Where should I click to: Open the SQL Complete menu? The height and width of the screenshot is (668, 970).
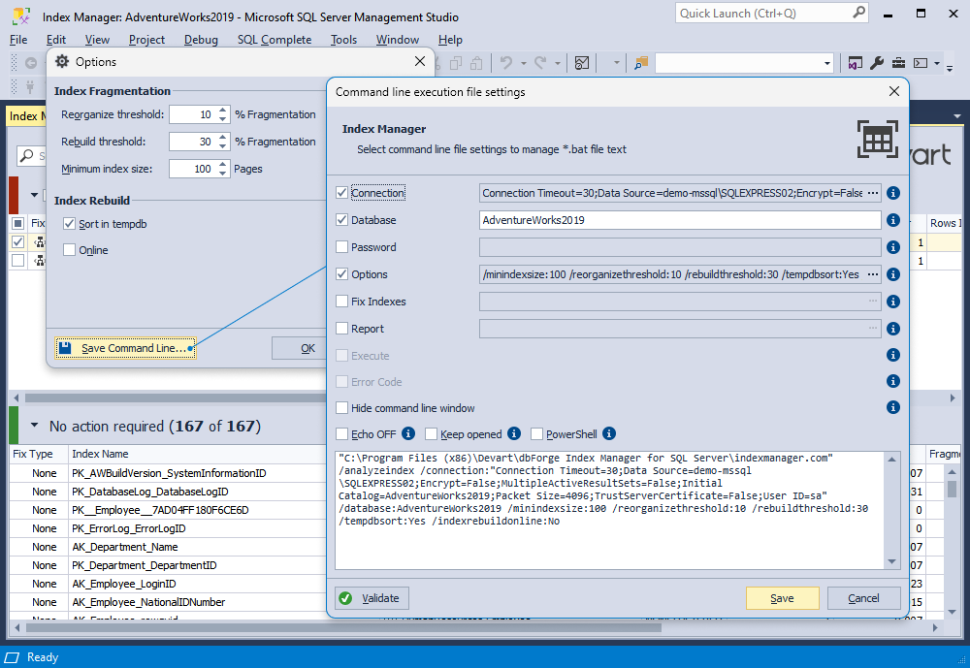(x=275, y=40)
